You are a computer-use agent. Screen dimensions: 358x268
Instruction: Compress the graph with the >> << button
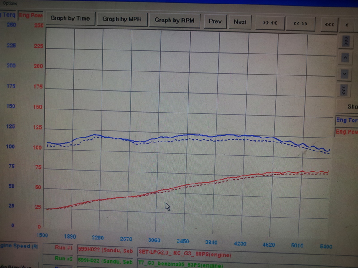(270, 23)
